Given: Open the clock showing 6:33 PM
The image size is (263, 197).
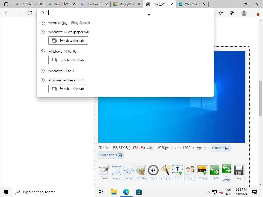Looking at the screenshot, I should point(241,192).
